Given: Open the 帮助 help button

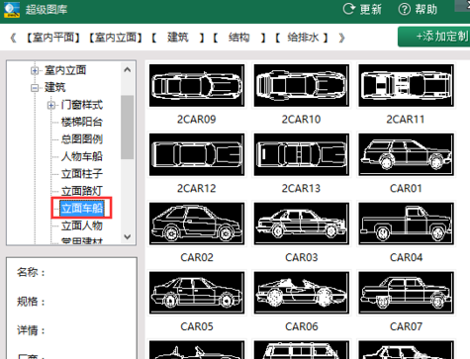Looking at the screenshot, I should (x=418, y=9).
